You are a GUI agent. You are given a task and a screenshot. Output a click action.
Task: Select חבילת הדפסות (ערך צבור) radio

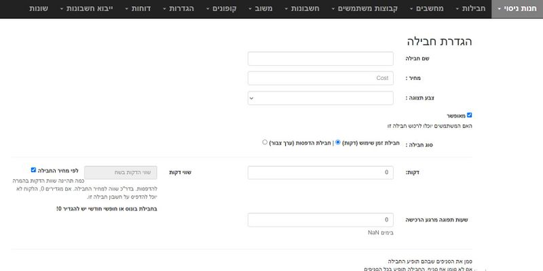tap(265, 142)
